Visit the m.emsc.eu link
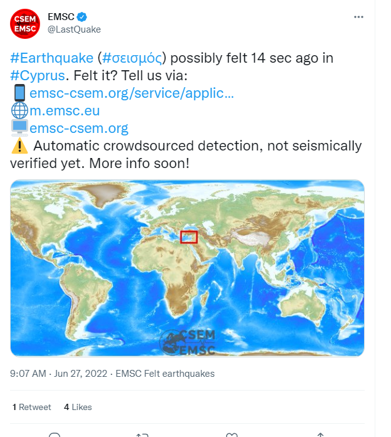391x437 pixels. (x=65, y=110)
